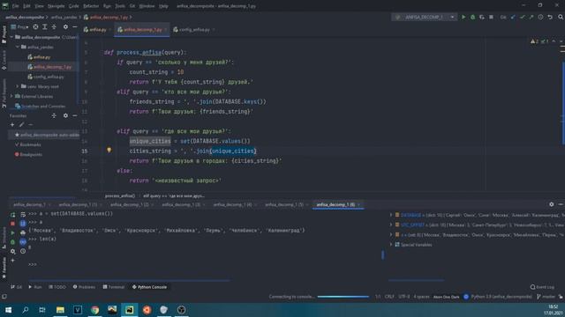This screenshot has height=317, width=565.
Task: Click Run with Coverage icon in top toolbar
Action: tap(482, 17)
